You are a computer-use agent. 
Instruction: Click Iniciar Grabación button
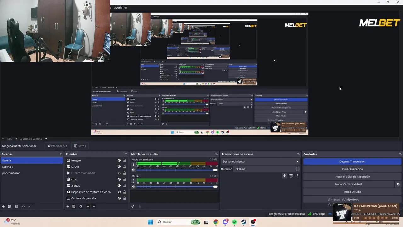(352, 169)
